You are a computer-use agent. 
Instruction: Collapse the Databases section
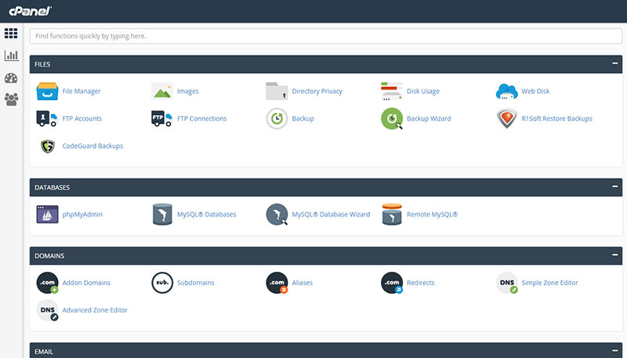click(x=615, y=186)
